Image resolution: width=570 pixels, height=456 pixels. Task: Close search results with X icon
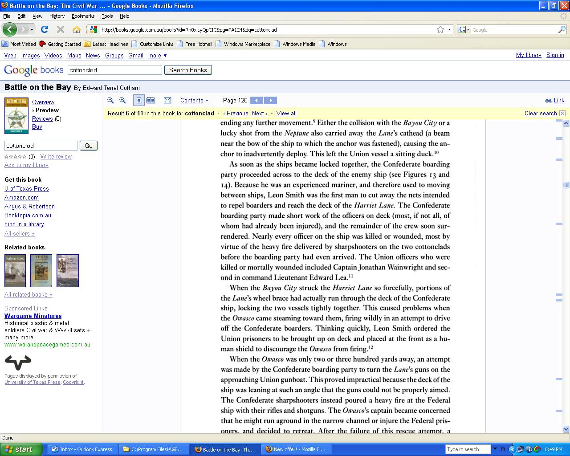click(x=562, y=114)
